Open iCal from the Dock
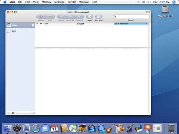Screen dimensions: 179x134 pos(54,128)
